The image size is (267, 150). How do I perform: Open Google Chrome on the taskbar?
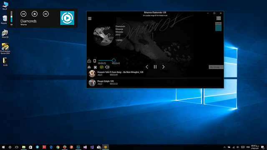(x=58, y=147)
